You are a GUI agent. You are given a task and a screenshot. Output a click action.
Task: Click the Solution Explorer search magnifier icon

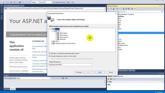(x=162, y=11)
